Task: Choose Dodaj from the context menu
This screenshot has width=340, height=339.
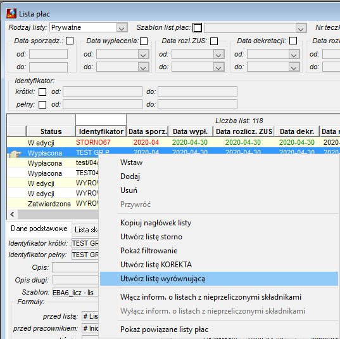Action: [219, 176]
